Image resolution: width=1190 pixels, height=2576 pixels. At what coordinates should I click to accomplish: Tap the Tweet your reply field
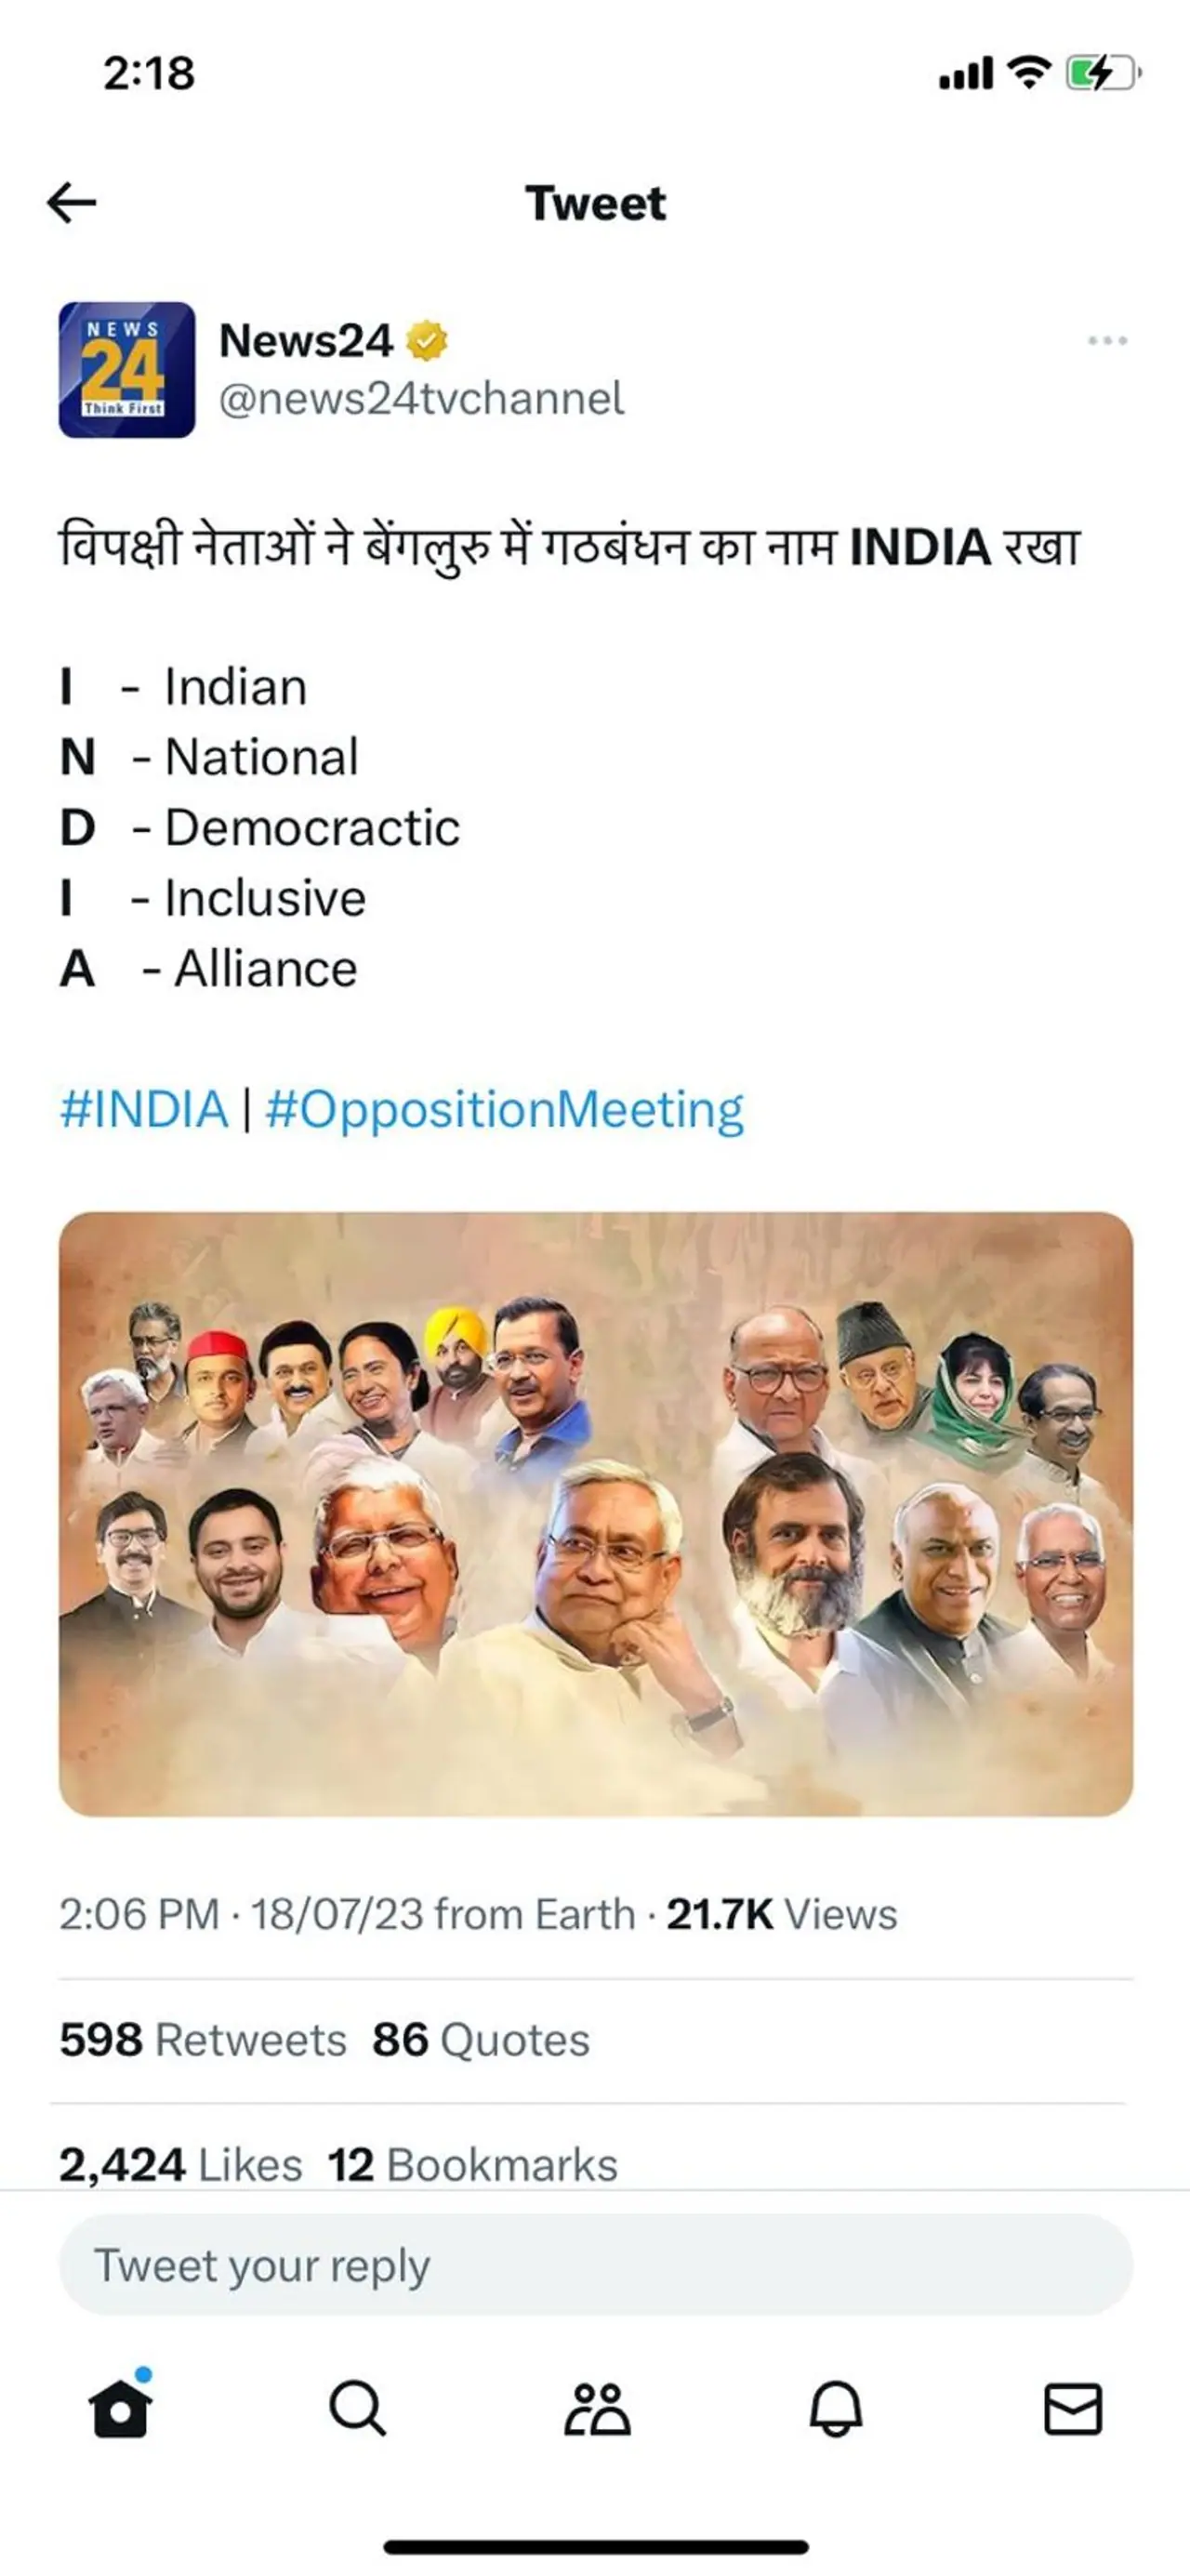click(x=596, y=2266)
